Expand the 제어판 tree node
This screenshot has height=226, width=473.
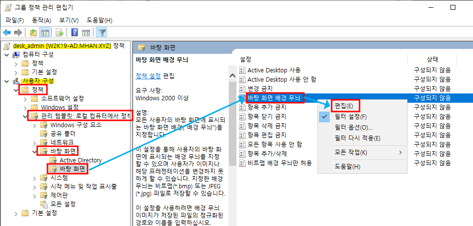pos(35,195)
